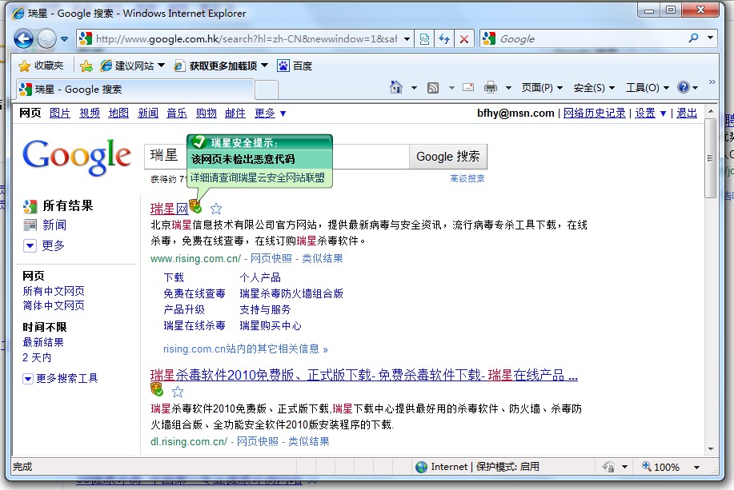Open the 瑞星网 search result title
734x490 pixels.
pos(169,209)
